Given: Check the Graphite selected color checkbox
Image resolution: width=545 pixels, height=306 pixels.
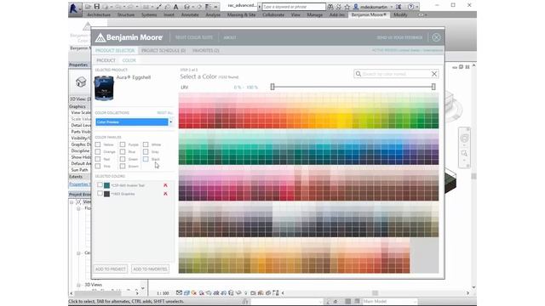Looking at the screenshot, I should click(x=100, y=193).
